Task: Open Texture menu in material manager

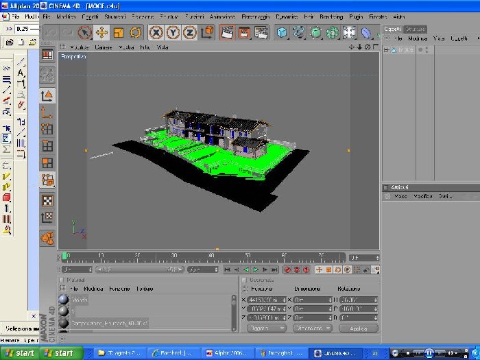Action: [x=145, y=289]
